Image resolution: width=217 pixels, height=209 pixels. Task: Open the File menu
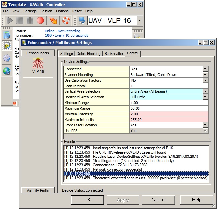(6, 11)
